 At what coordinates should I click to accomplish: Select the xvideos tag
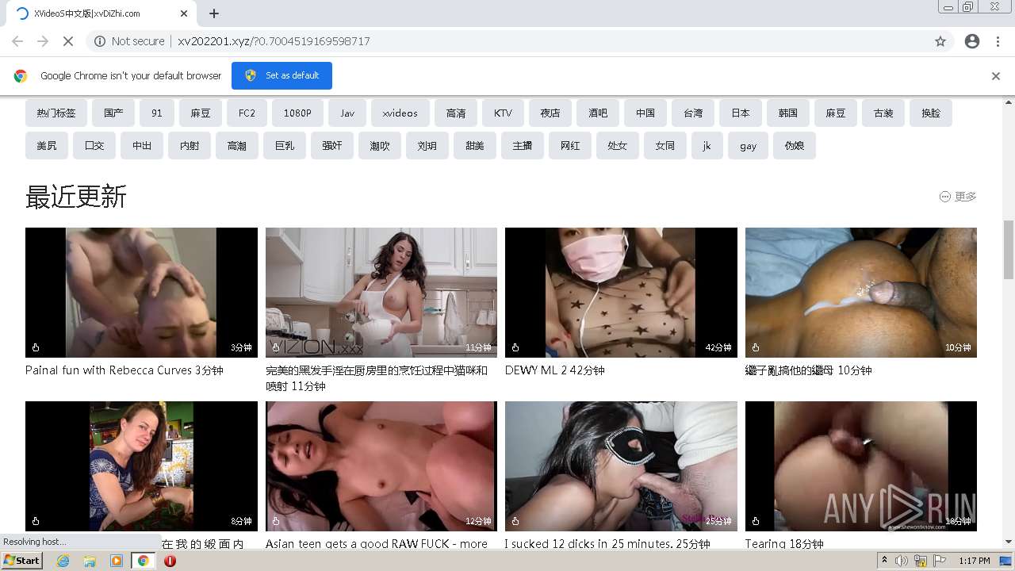pos(400,113)
